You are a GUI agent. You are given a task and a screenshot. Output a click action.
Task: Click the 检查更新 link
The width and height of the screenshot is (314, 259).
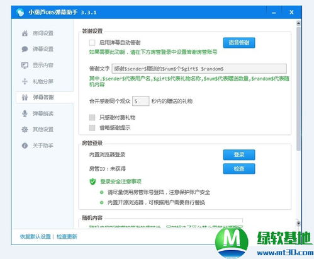point(67,236)
